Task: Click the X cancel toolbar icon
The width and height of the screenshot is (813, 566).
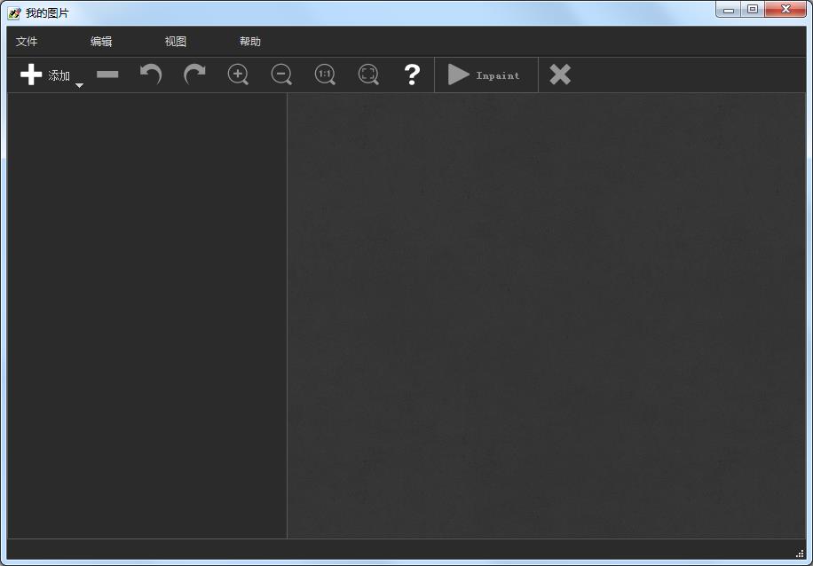Action: (560, 75)
